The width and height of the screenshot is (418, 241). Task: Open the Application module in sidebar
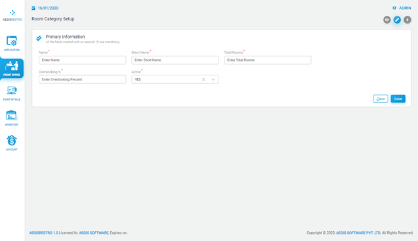(x=12, y=43)
